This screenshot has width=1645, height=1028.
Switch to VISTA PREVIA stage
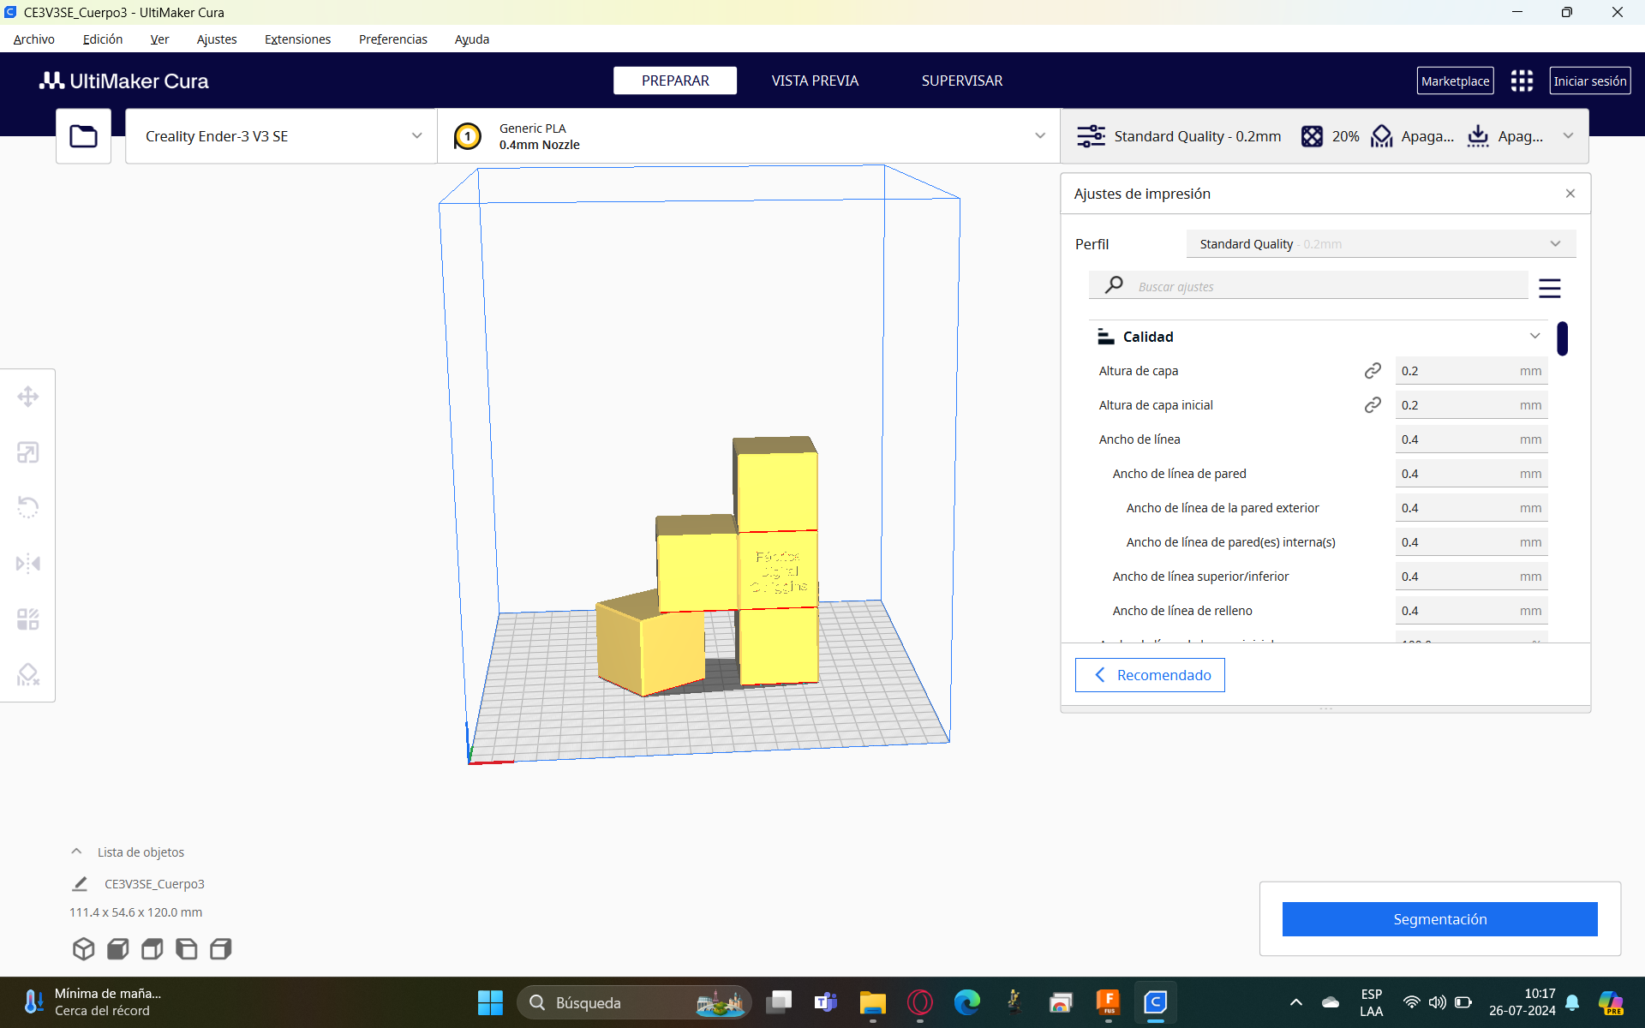tap(815, 81)
